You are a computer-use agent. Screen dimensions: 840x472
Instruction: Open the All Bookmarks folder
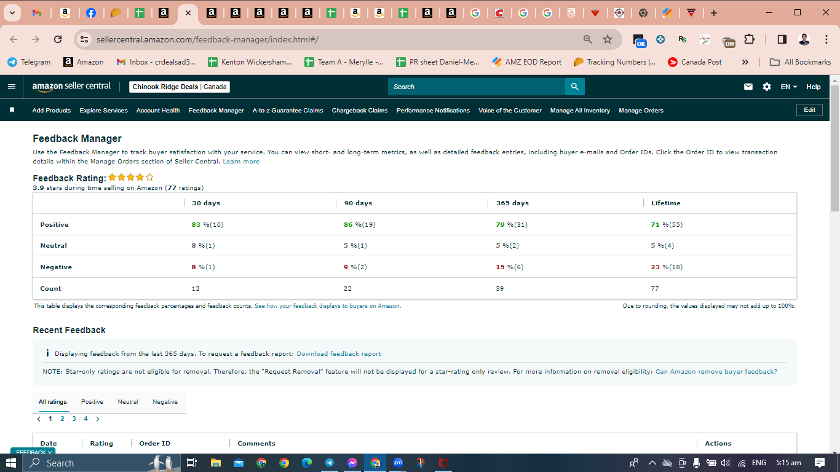click(x=801, y=62)
